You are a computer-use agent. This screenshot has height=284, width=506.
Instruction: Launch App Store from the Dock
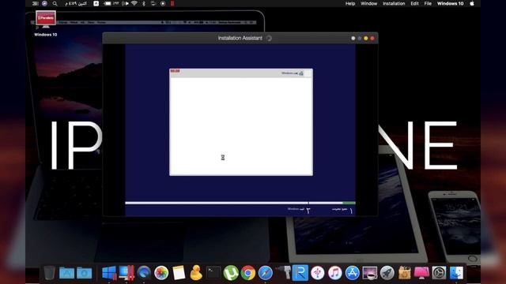(x=353, y=273)
